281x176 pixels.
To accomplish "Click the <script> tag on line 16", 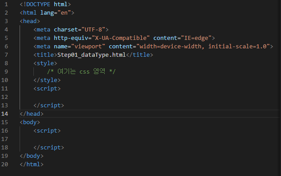I will click(47, 131).
